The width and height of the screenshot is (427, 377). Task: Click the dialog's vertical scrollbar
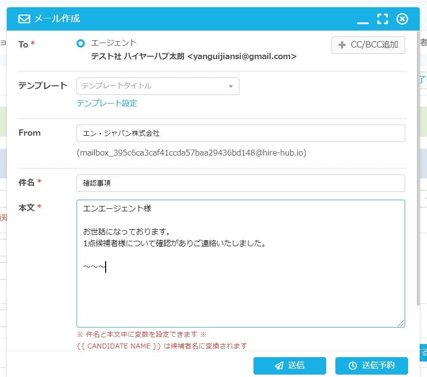pos(418,170)
